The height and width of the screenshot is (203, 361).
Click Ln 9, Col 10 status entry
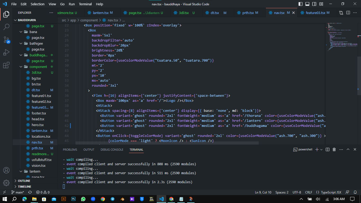[x=263, y=192]
